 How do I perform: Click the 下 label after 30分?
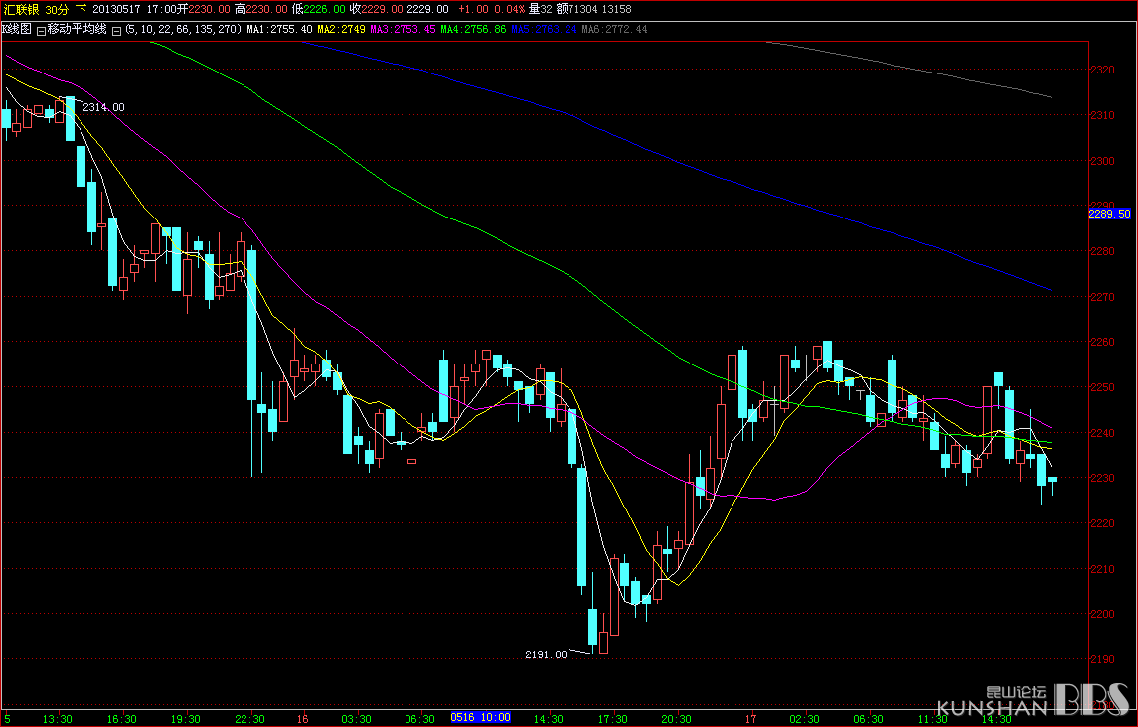[81, 9]
